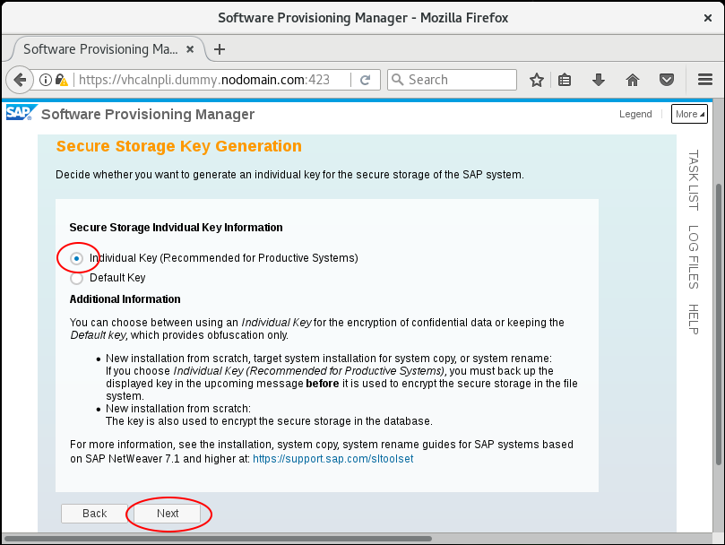Select the Default Key radio option

tap(77, 278)
